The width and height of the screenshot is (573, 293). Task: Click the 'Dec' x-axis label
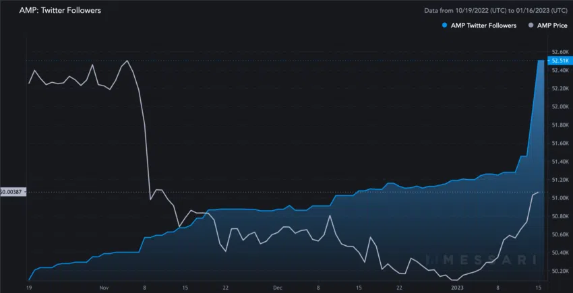click(278, 288)
